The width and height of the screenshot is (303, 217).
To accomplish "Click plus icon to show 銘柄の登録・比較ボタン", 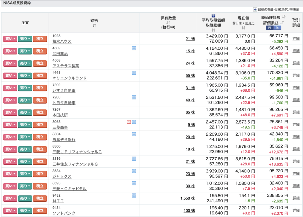I will tap(255, 9).
